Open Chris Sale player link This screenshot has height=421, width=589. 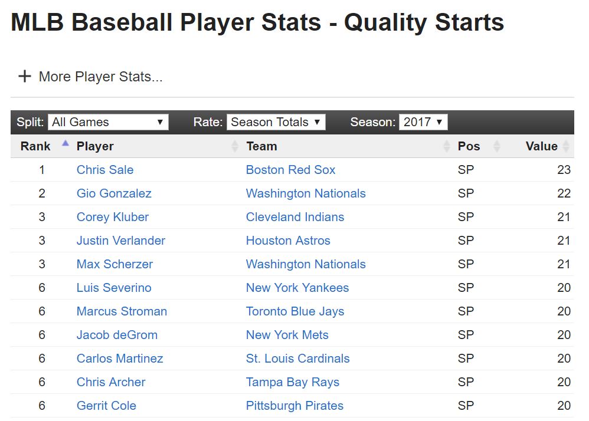pos(105,170)
